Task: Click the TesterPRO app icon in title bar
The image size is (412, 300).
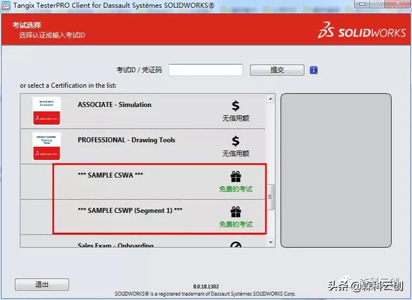Action: click(6, 6)
